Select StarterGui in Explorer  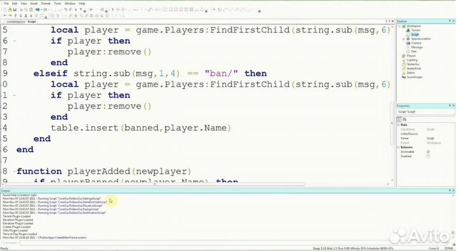click(x=413, y=64)
